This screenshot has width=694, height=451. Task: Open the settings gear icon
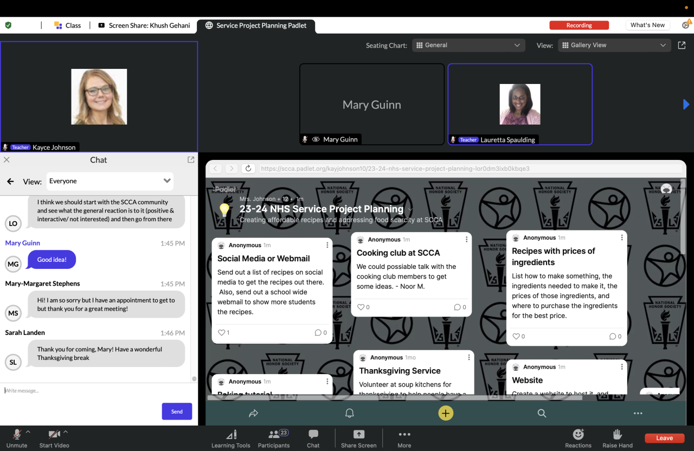[x=686, y=25]
